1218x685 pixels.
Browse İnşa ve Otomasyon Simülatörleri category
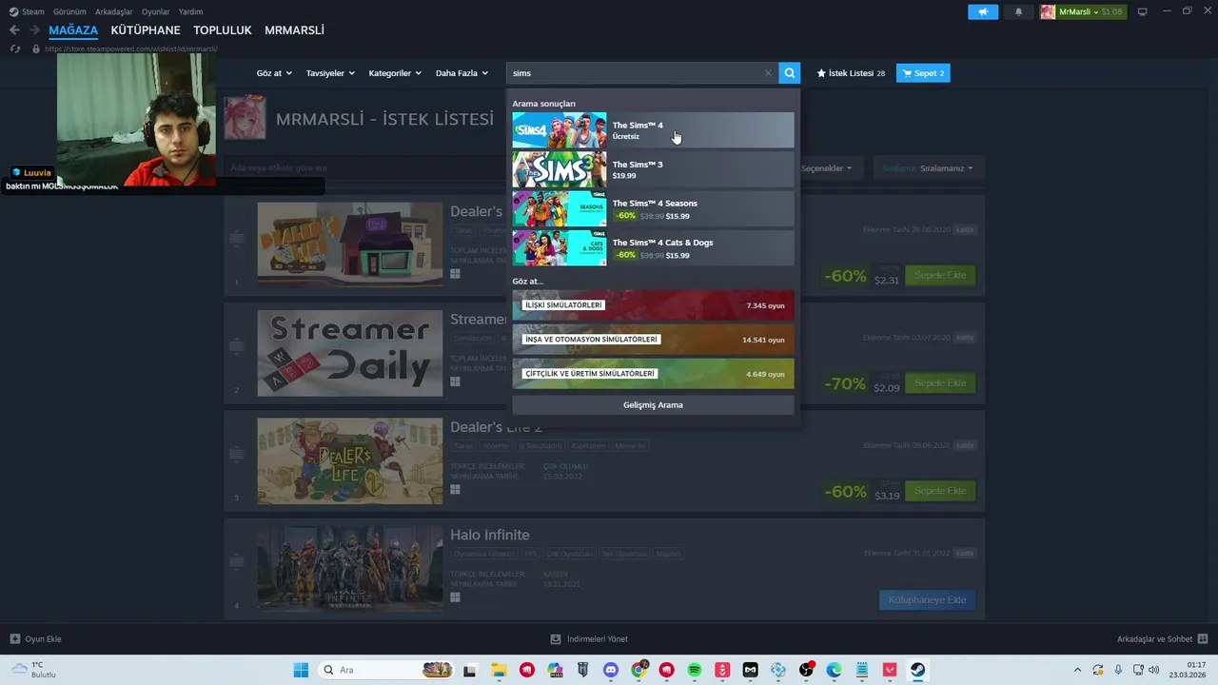point(653,340)
